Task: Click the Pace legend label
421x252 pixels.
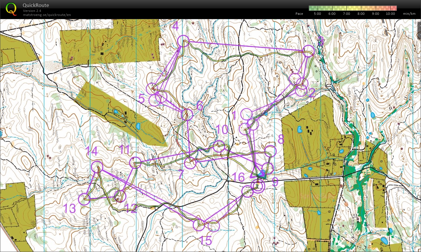Action: [299, 14]
